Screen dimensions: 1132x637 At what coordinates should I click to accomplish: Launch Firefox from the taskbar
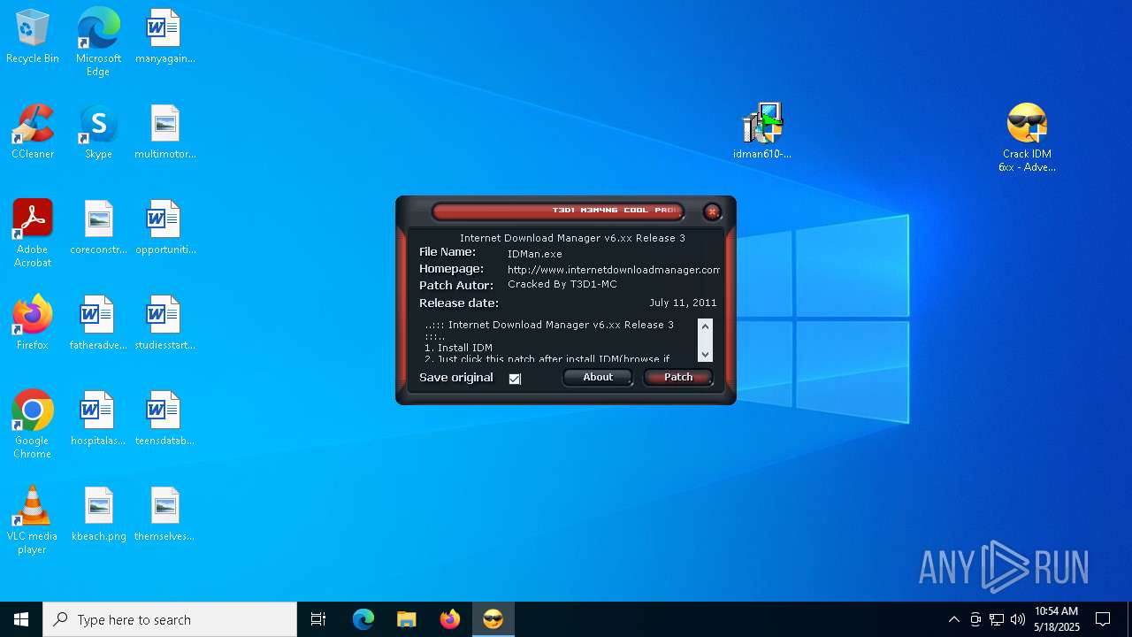(450, 619)
